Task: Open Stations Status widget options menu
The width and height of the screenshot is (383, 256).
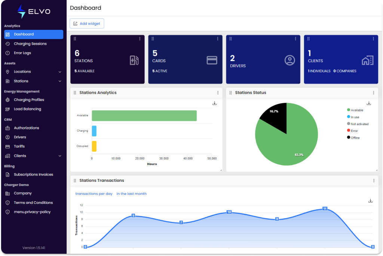Action: [373, 93]
